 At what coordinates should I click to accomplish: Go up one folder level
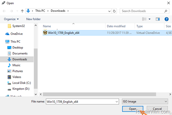[22, 11]
